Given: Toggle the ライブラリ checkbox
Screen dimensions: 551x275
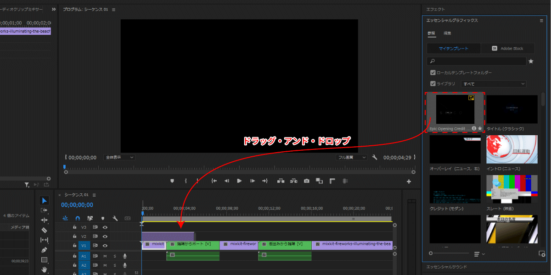Looking at the screenshot, I should pos(433,84).
